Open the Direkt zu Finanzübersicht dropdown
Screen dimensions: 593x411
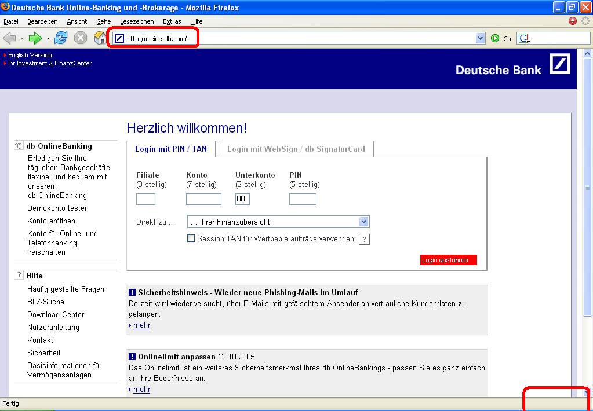point(278,222)
